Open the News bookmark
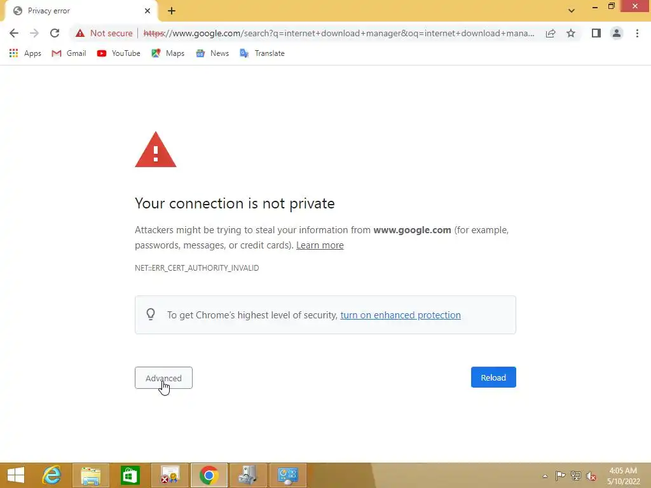This screenshot has width=651, height=488. (212, 53)
